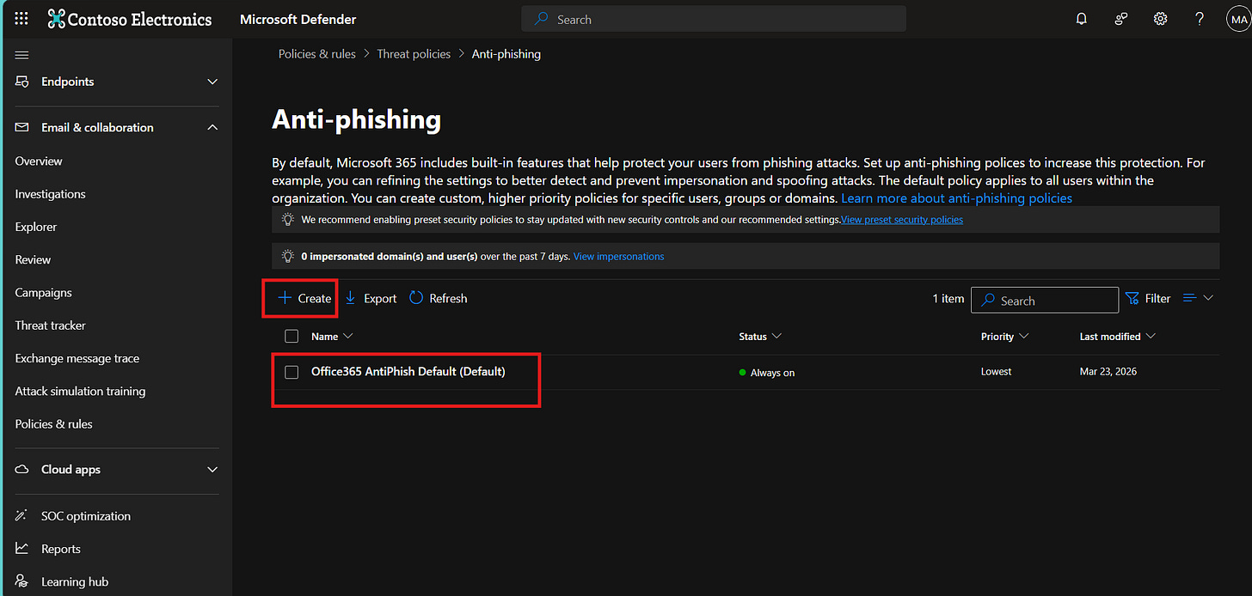Open Exchange message trace in the sidebar
This screenshot has height=596, width=1252.
click(77, 358)
